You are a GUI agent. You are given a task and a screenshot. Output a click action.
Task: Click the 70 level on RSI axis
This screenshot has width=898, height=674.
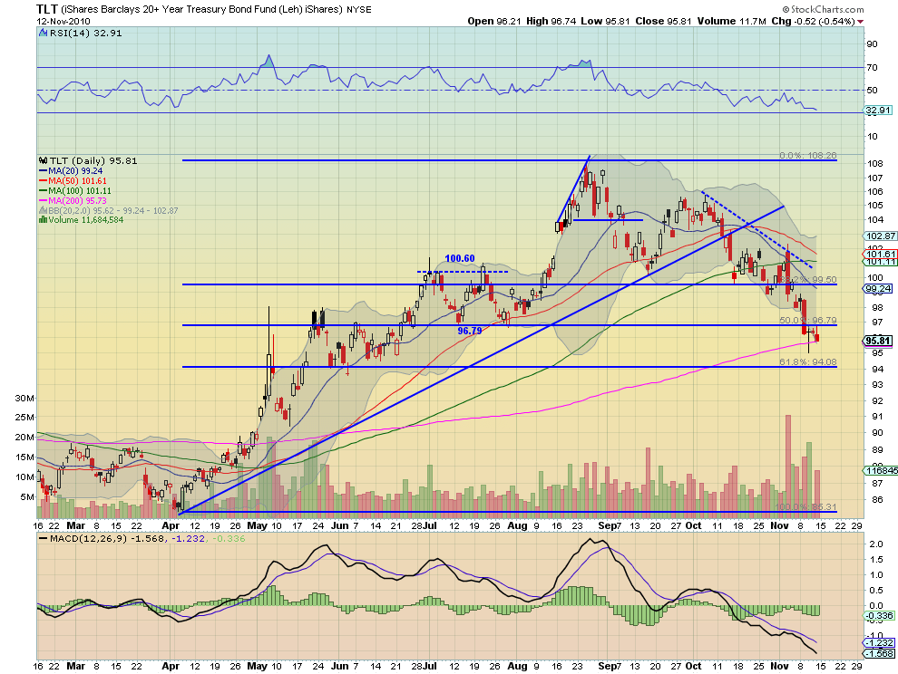click(x=872, y=68)
